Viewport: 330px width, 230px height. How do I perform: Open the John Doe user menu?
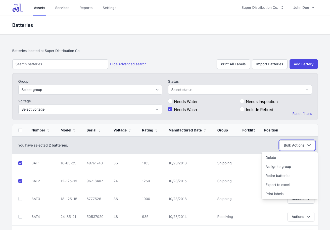point(304,8)
